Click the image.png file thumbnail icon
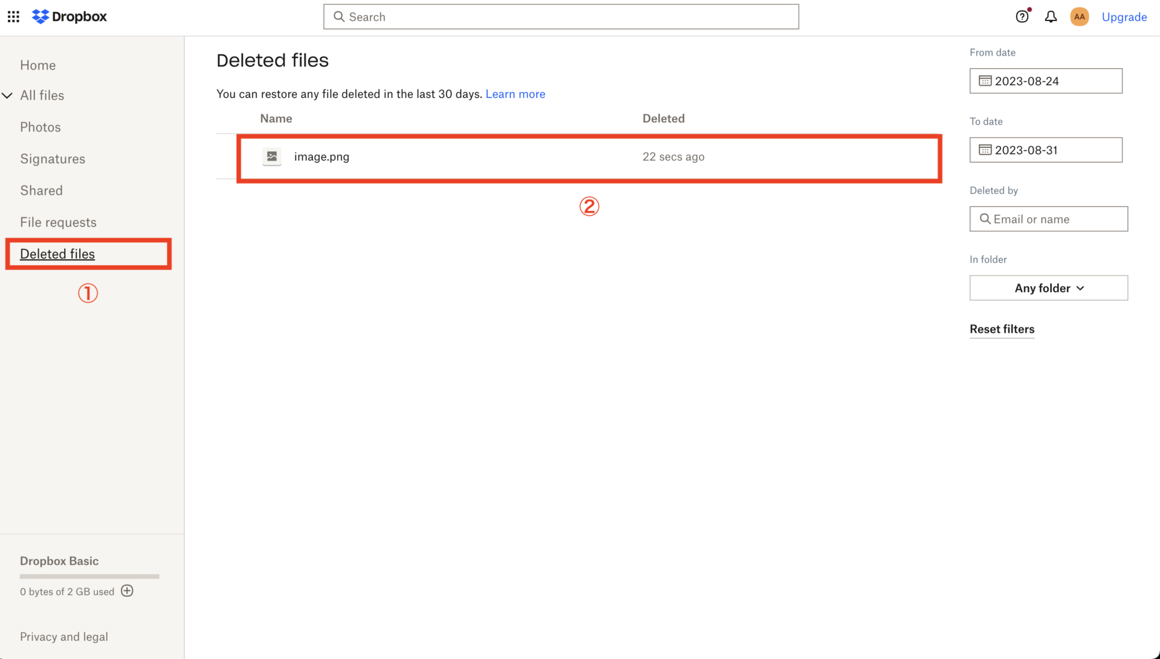 271,156
